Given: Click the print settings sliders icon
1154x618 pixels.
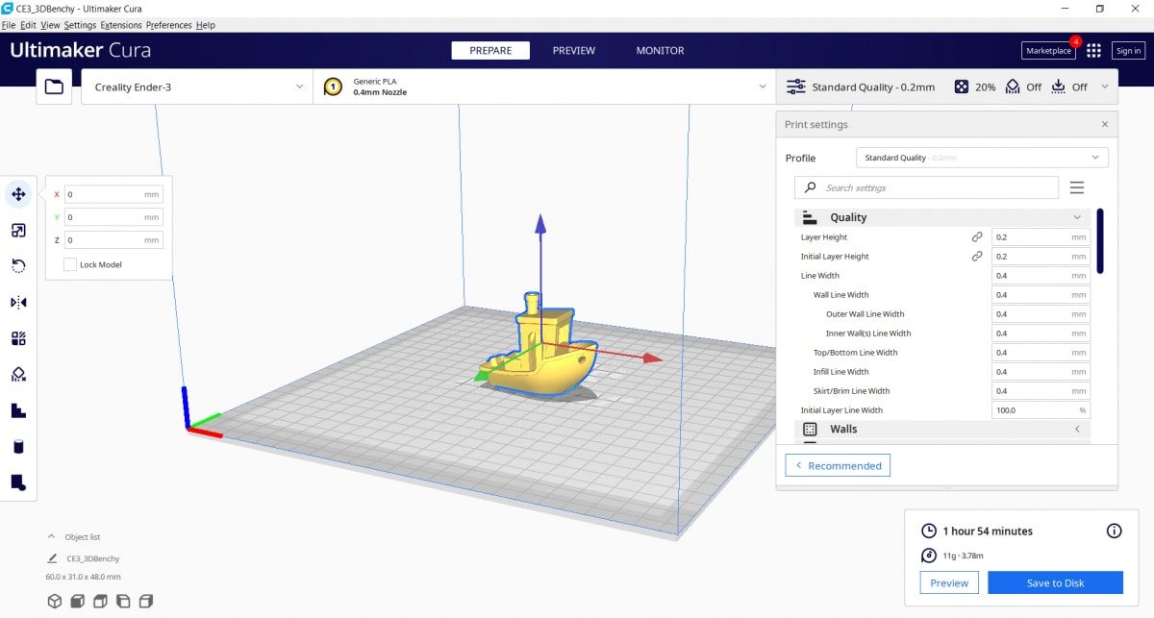Looking at the screenshot, I should point(796,87).
